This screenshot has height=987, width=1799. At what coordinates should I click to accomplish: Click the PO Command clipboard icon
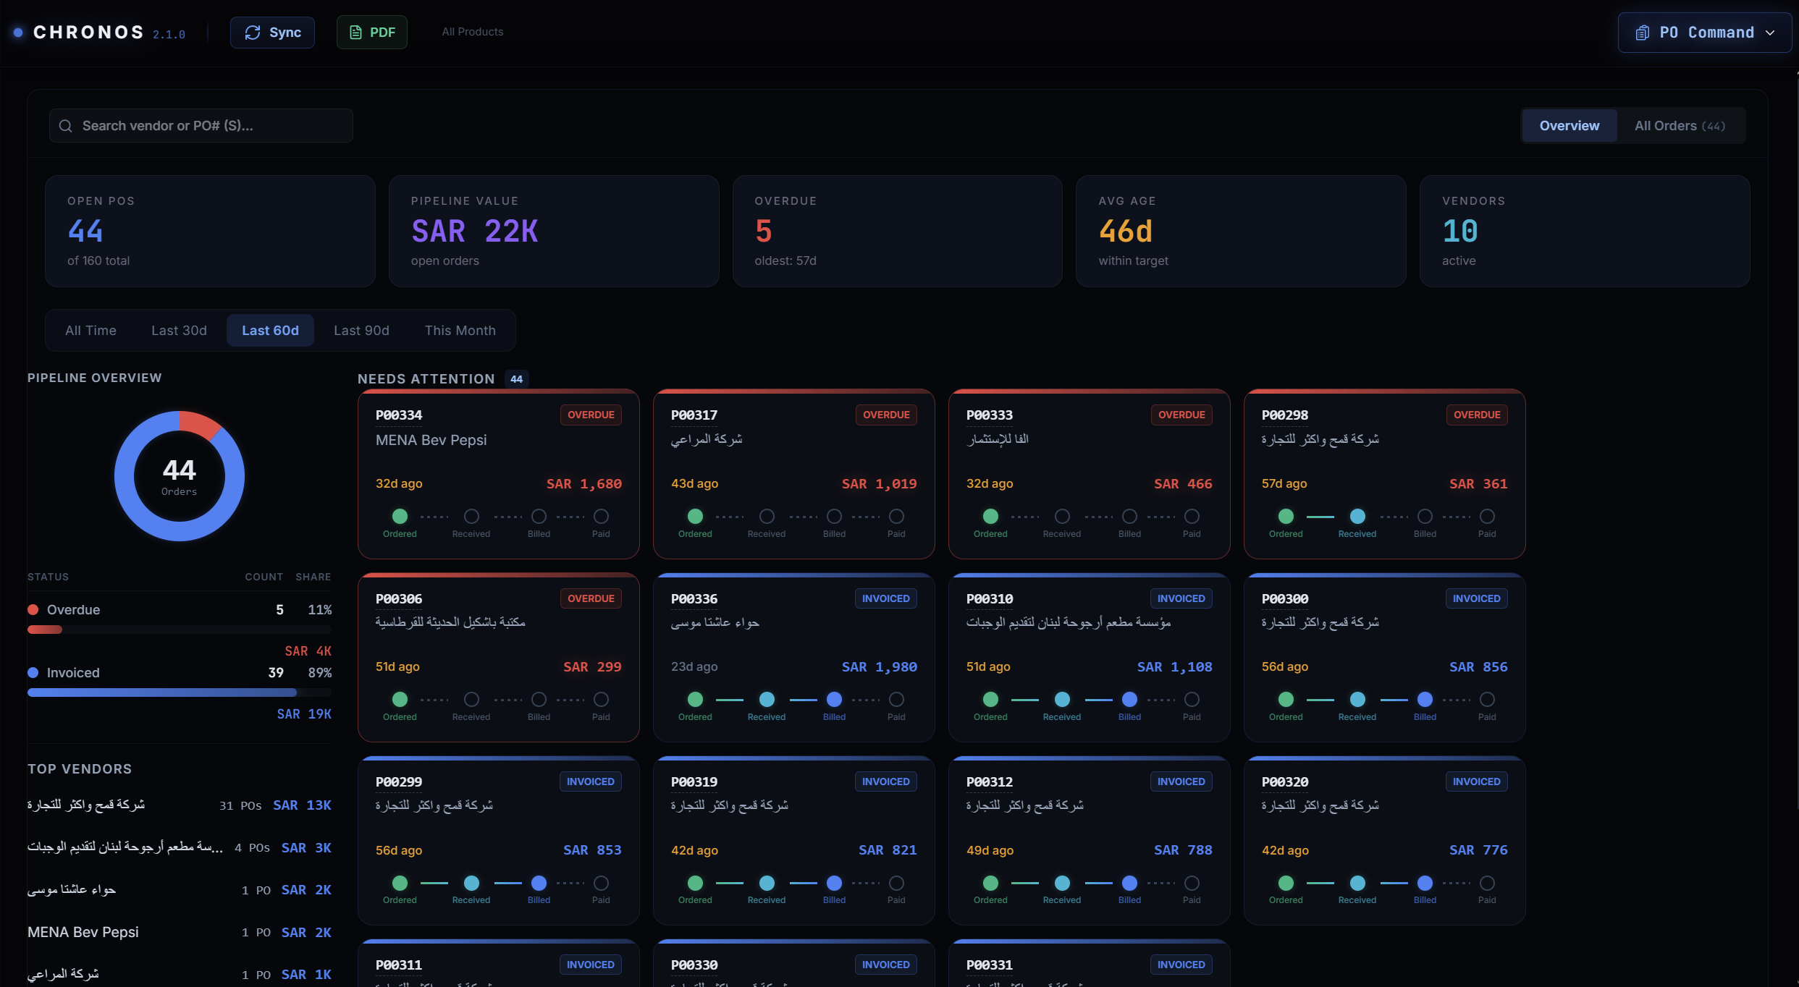[1643, 33]
